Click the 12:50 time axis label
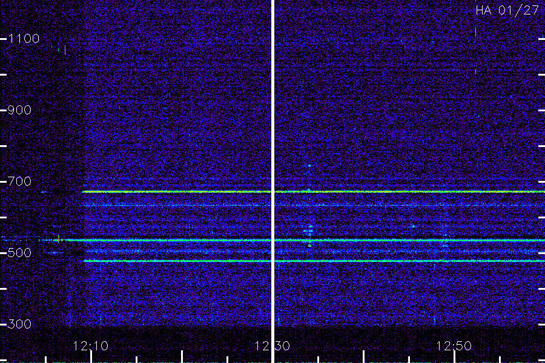545x363 pixels. (454, 346)
